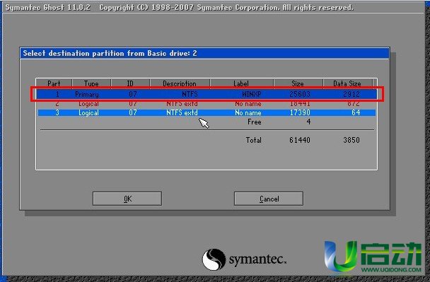The height and width of the screenshot is (282, 430).
Task: Click the Total size value 61440
Action: [x=299, y=140]
